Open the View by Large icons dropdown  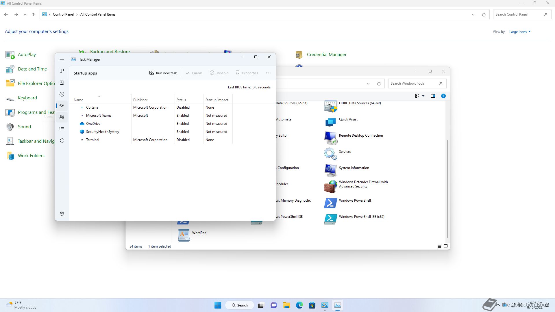click(x=520, y=32)
